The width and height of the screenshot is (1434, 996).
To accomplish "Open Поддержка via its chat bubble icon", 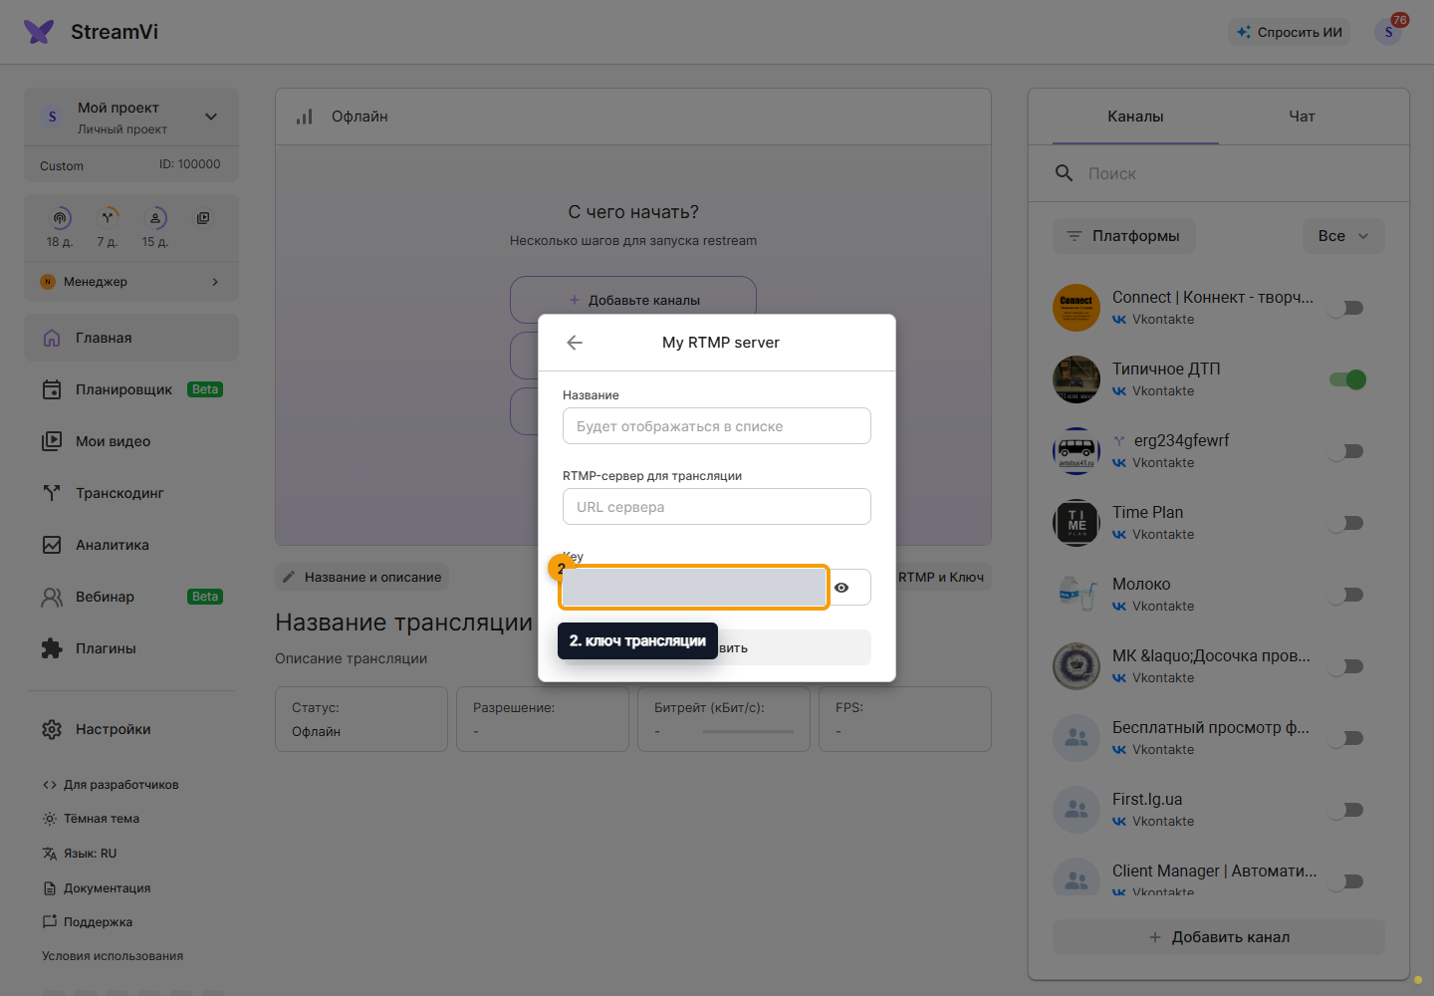I will [x=50, y=922].
